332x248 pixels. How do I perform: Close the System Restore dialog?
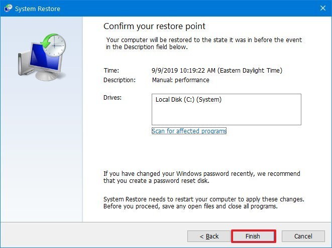322,8
